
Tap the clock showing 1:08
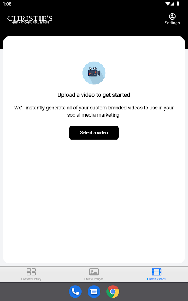[x=7, y=4]
